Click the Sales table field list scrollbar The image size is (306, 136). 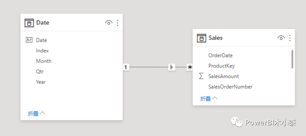pyautogui.click(x=292, y=59)
